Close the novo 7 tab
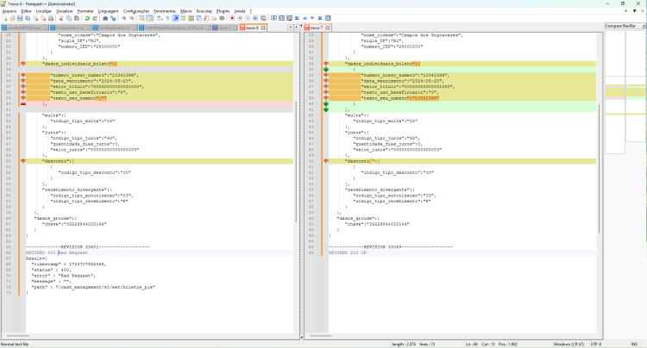The image size is (647, 348). tap(327, 28)
